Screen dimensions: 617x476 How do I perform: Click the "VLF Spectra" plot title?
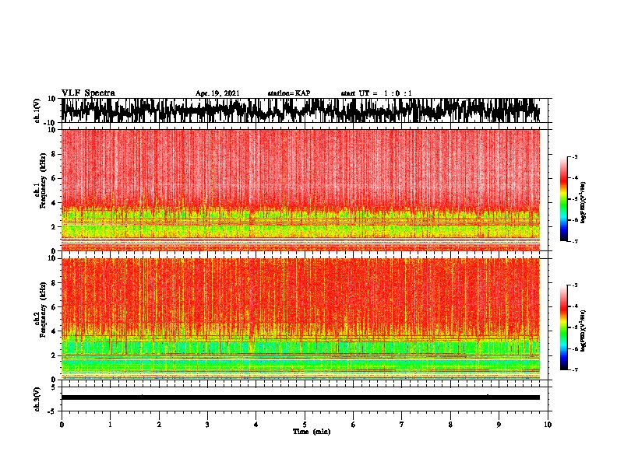[x=88, y=93]
